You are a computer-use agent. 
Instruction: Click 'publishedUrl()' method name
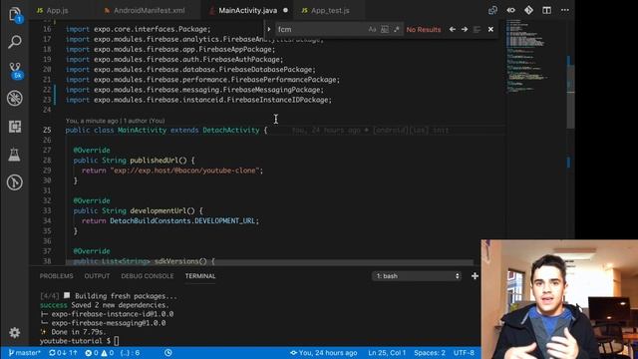point(159,161)
